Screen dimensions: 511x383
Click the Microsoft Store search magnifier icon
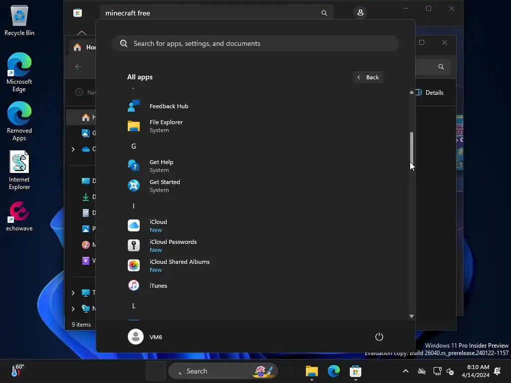324,13
